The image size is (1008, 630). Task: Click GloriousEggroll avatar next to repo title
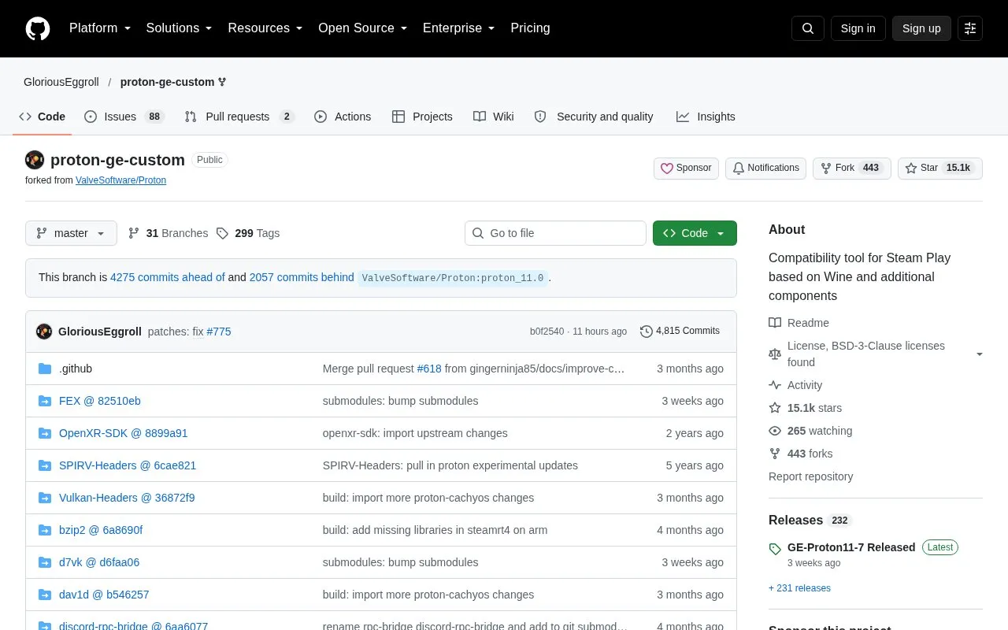35,160
